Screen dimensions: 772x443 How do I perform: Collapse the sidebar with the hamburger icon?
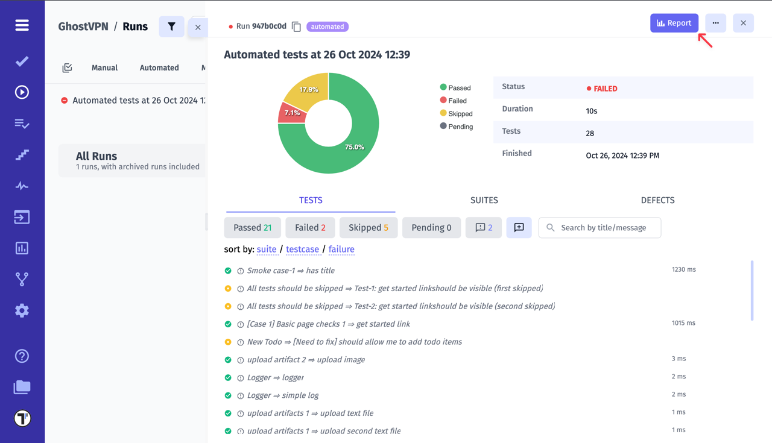pyautogui.click(x=22, y=25)
